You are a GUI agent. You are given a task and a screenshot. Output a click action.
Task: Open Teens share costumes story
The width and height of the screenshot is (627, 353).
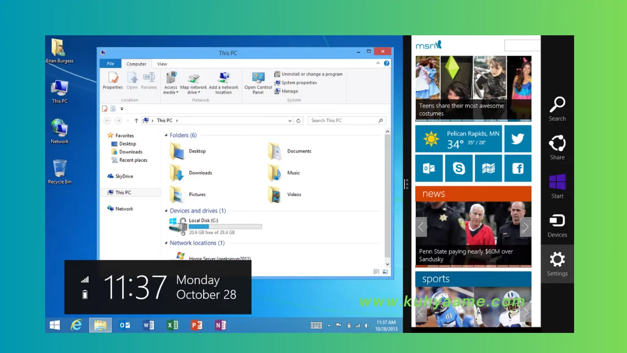[473, 88]
